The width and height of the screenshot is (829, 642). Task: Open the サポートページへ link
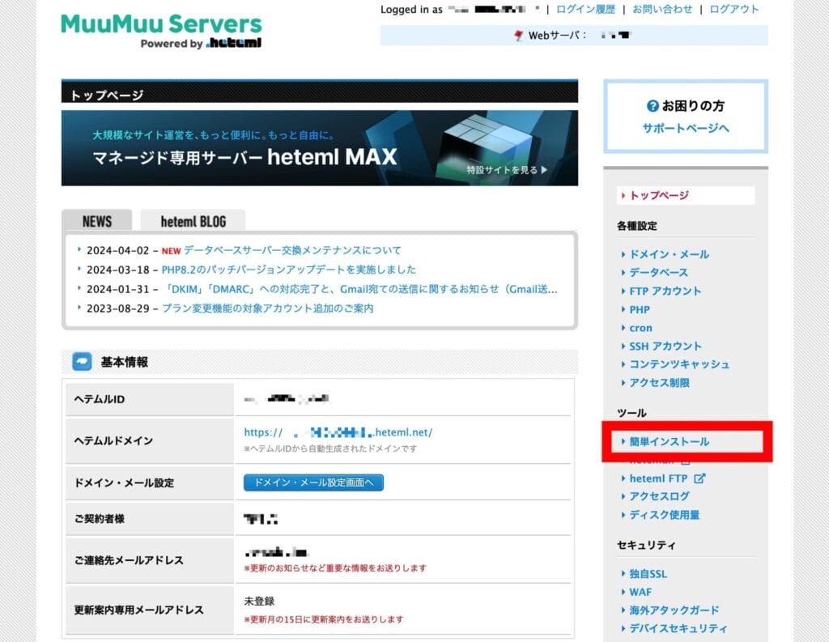point(685,128)
